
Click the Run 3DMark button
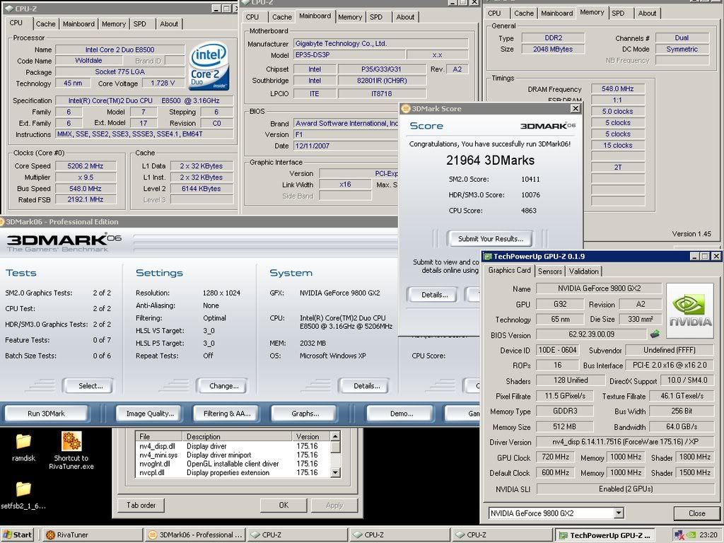(46, 413)
